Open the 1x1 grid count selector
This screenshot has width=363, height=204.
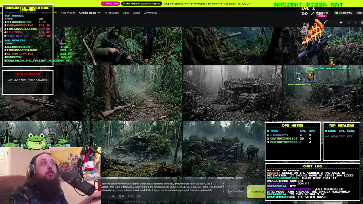(131, 196)
